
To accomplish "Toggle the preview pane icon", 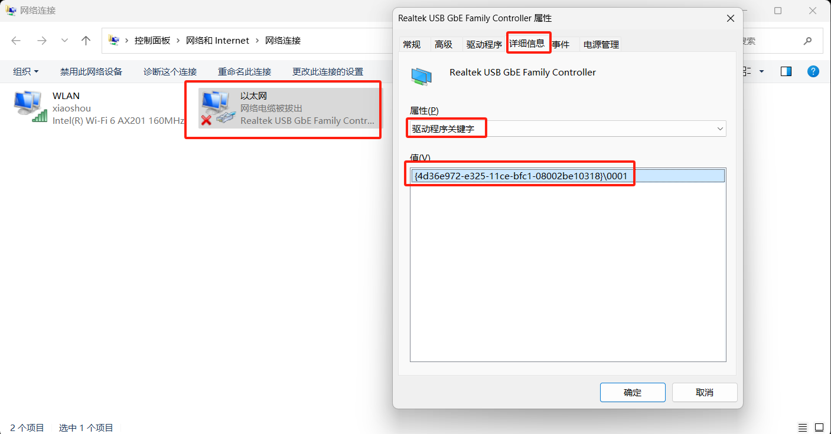I will (786, 71).
